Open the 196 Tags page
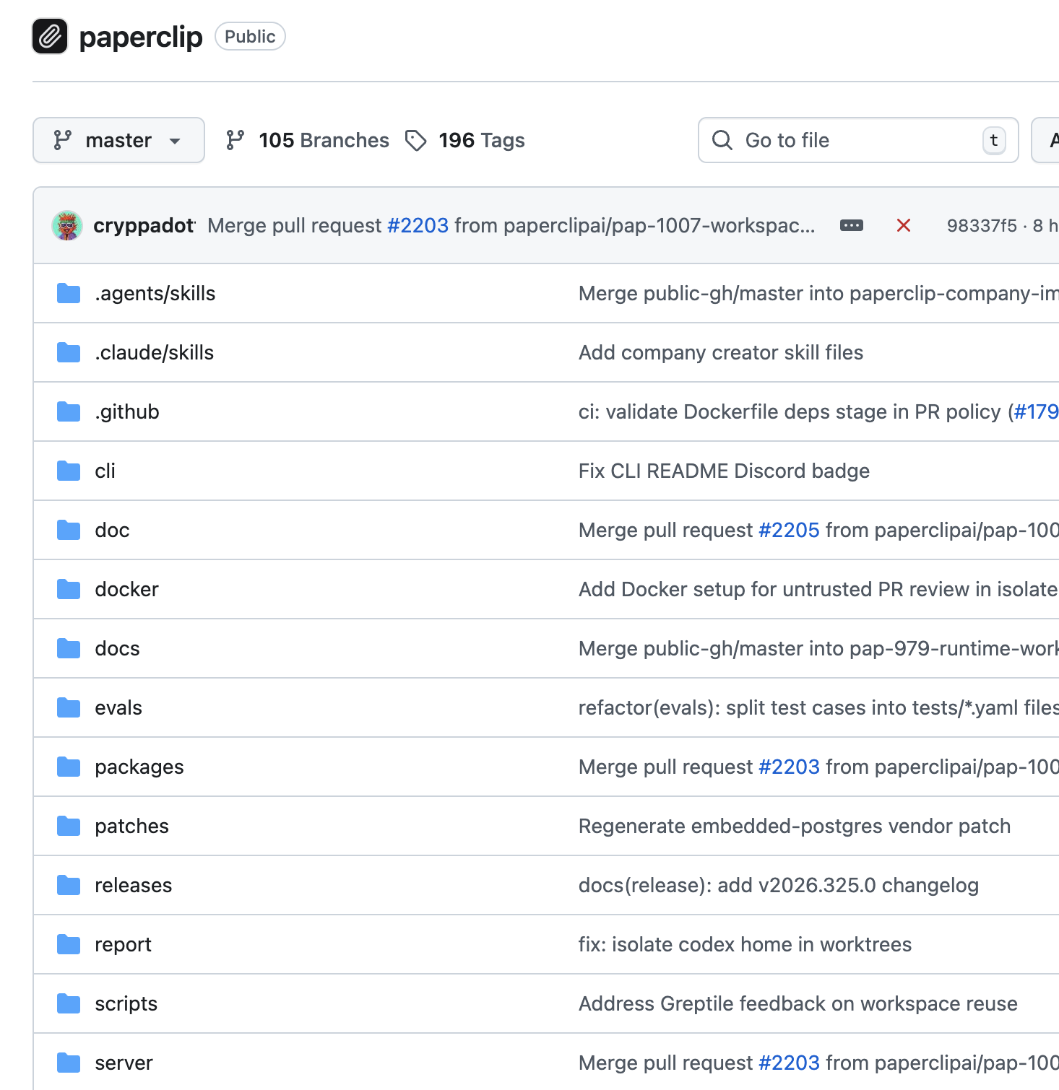Screen dimensions: 1059x1090 click(466, 140)
